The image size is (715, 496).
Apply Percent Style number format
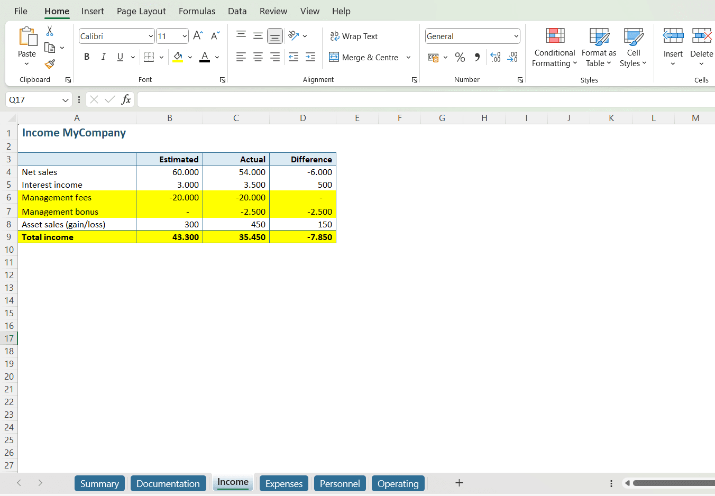pyautogui.click(x=460, y=57)
